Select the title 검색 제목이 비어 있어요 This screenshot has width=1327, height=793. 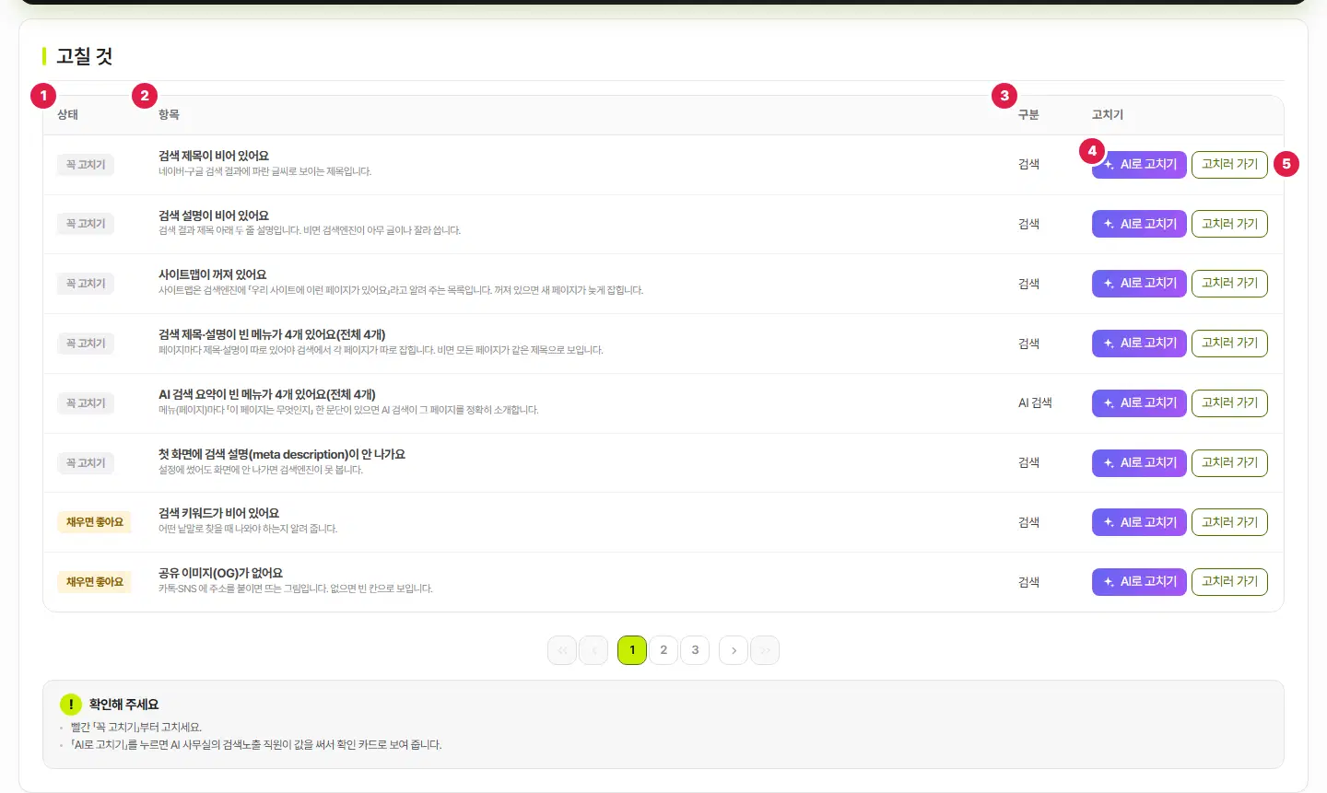pos(214,157)
